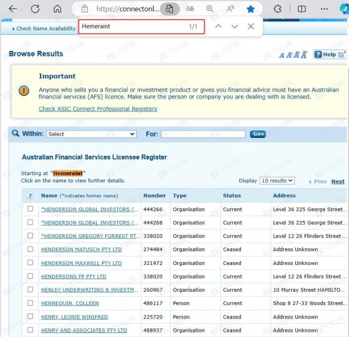Close the find on page bar

pos(251,26)
